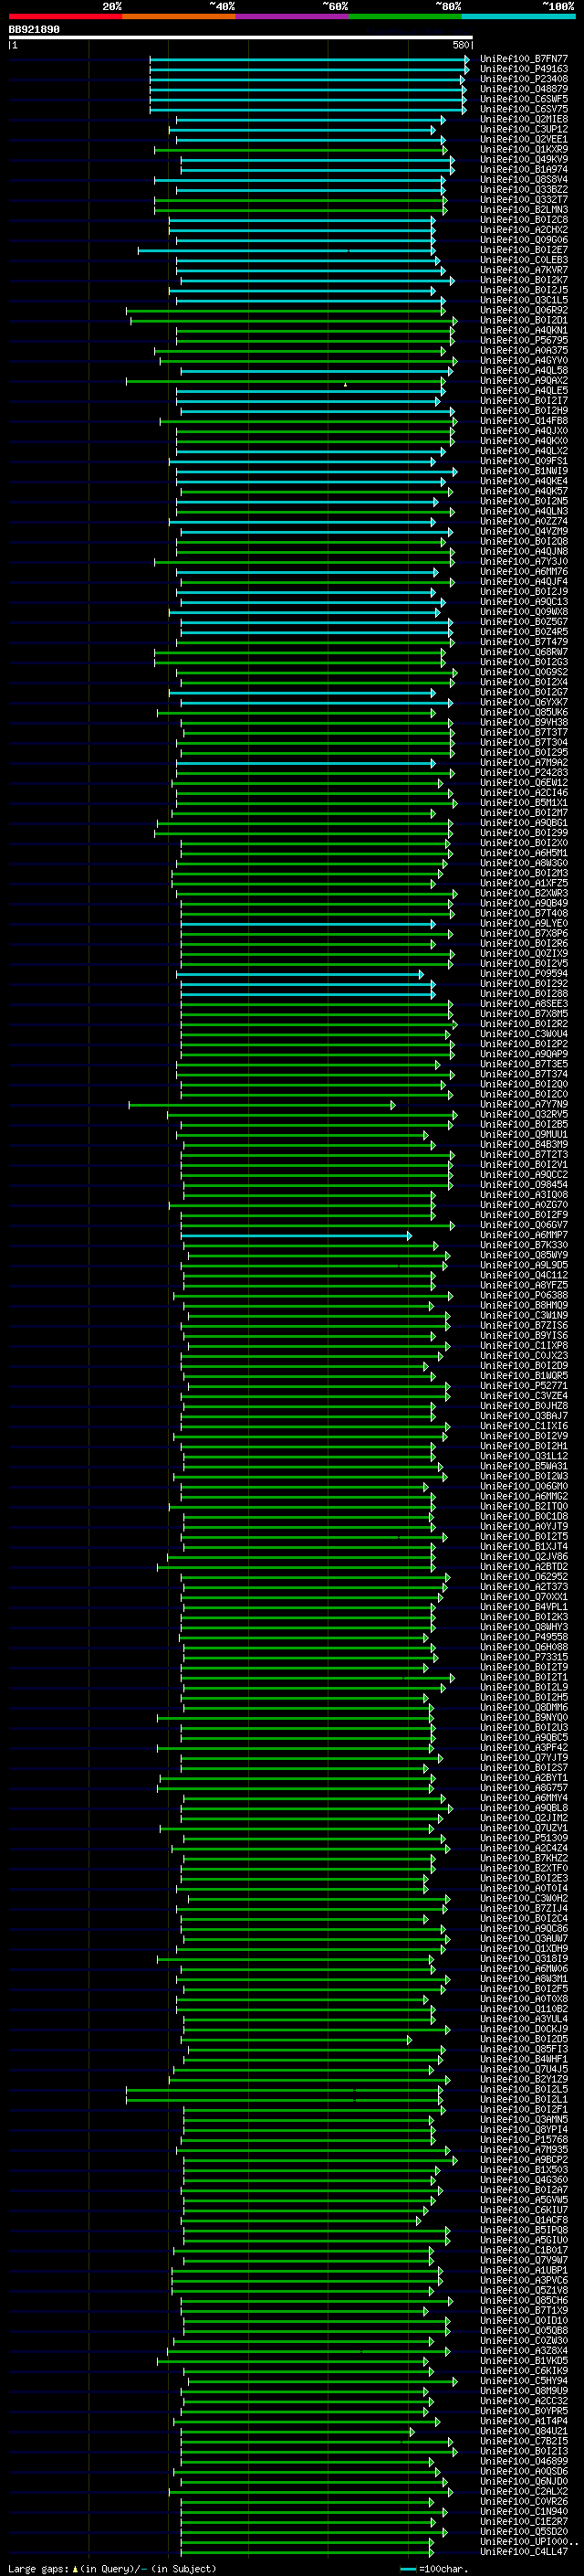This screenshot has height=2576, width=584.
Task: Open hit UniRef100_Q06R92
Action: click(524, 310)
